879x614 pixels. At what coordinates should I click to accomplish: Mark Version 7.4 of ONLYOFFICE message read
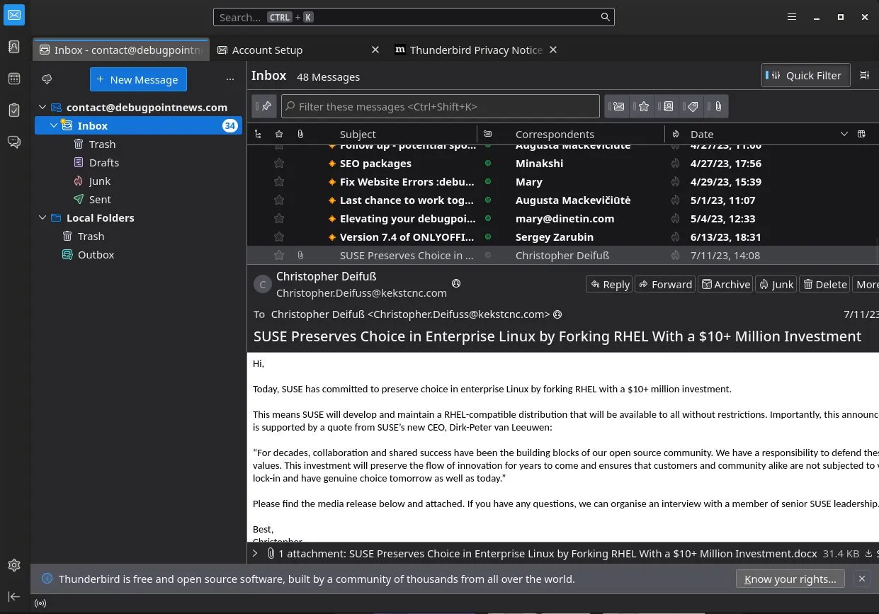[x=487, y=237]
